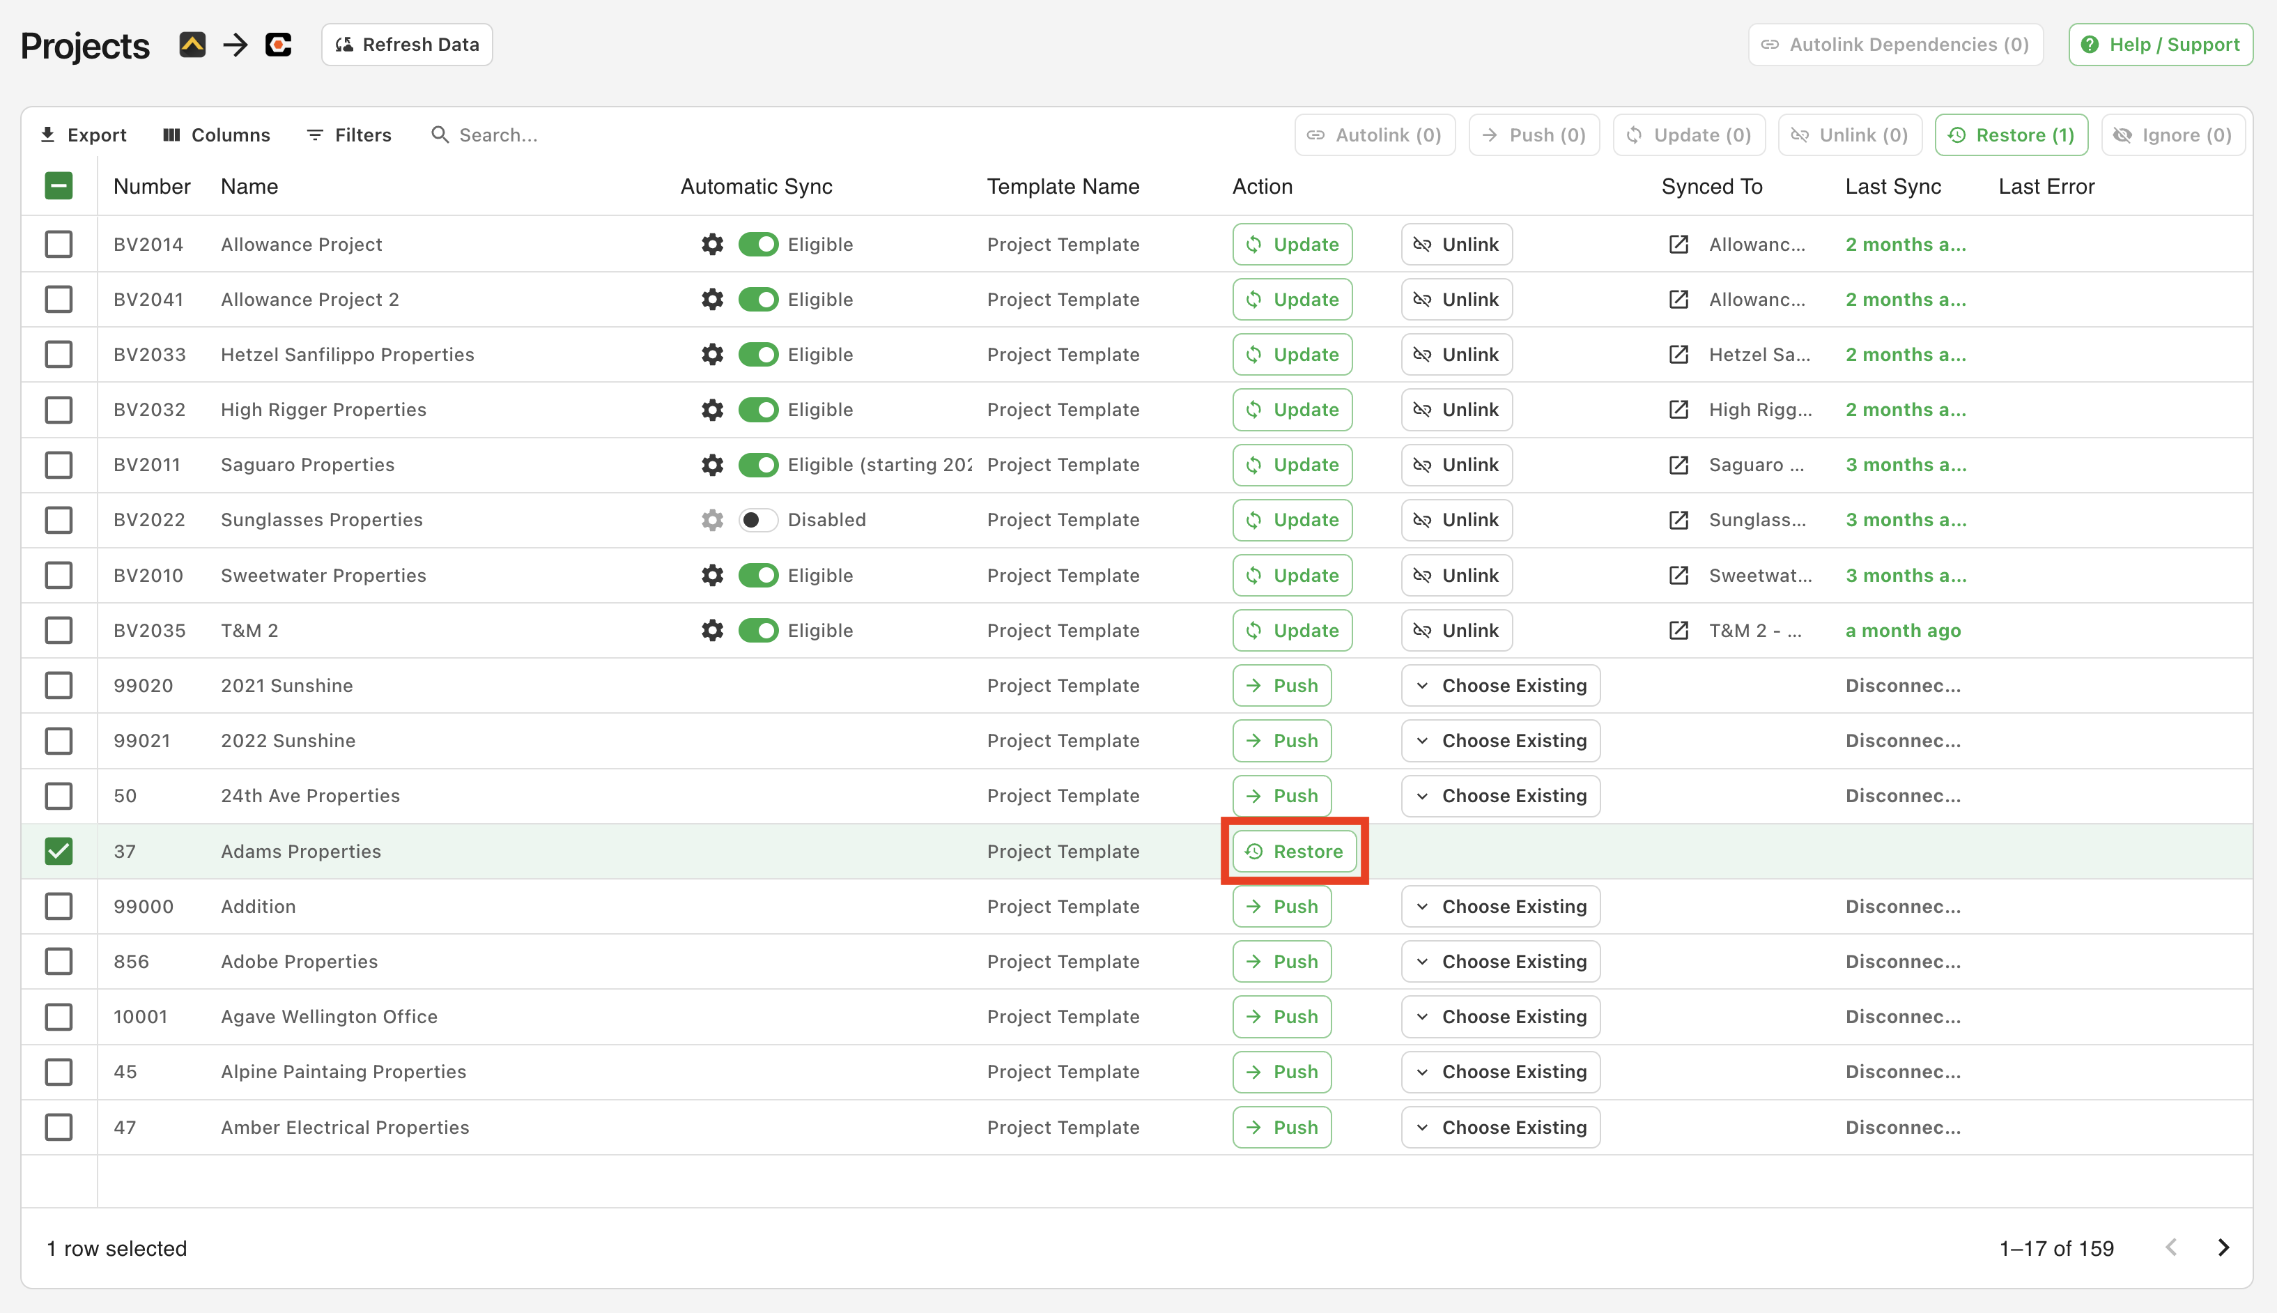Open external link icon for Hetzel Sanfilippo row
This screenshot has height=1313, width=2277.
click(1678, 355)
